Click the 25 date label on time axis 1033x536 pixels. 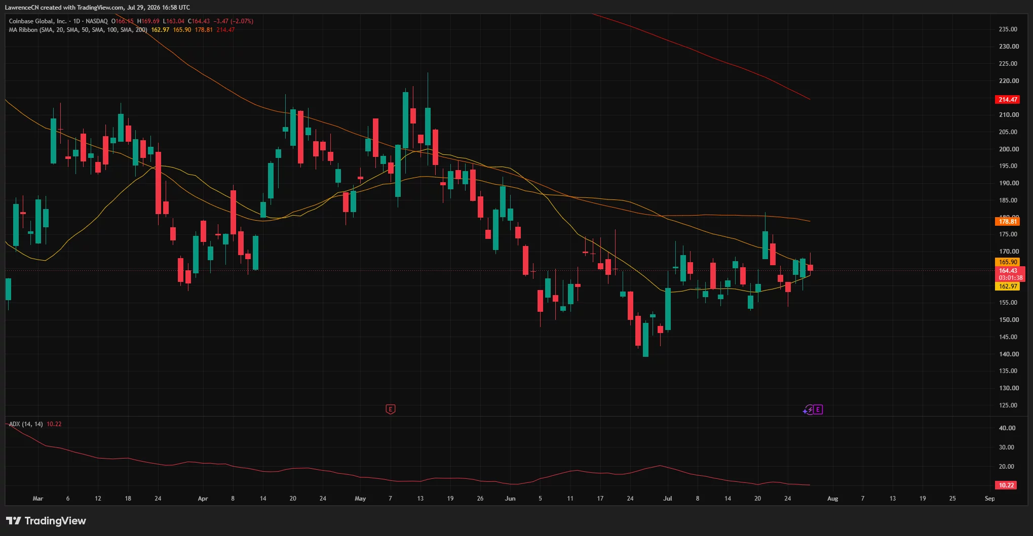tap(952, 499)
